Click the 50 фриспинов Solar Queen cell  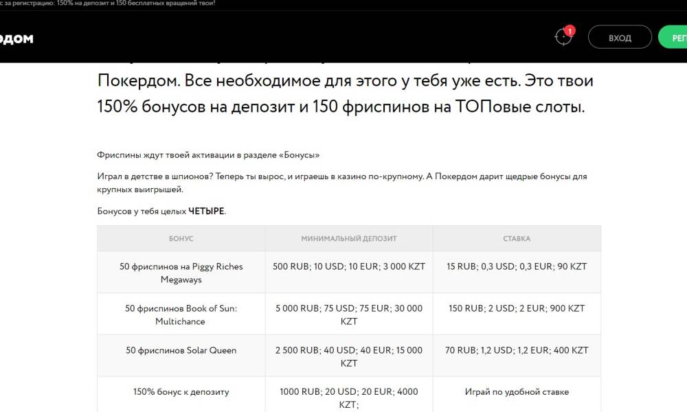coord(181,356)
